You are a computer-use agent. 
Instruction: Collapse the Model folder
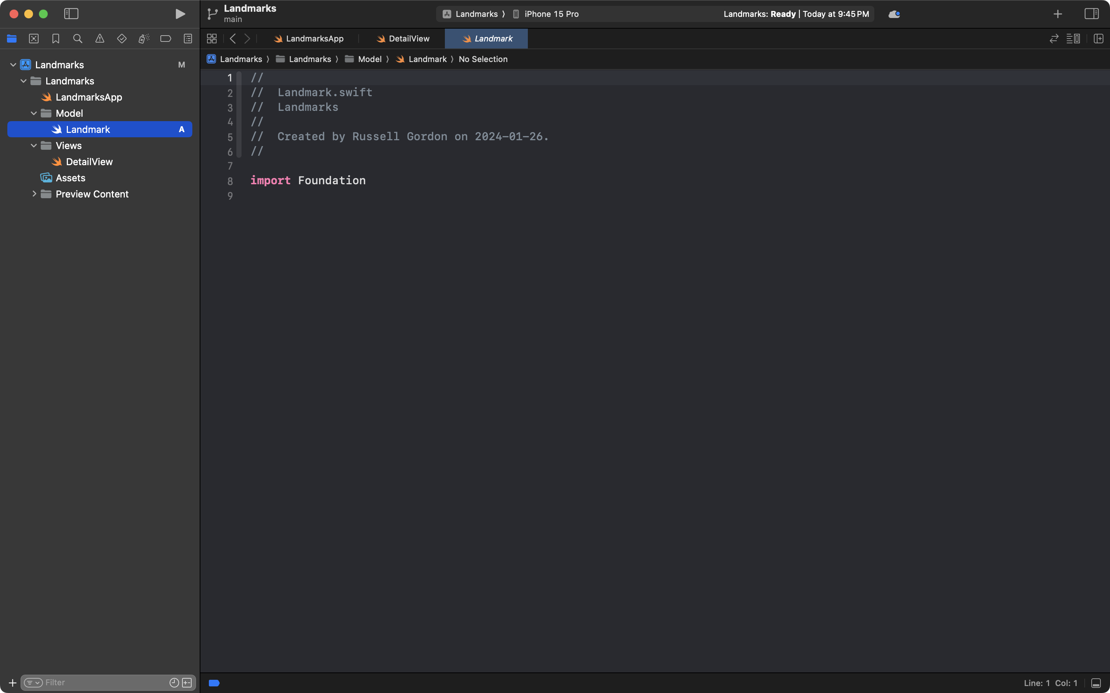pyautogui.click(x=33, y=113)
